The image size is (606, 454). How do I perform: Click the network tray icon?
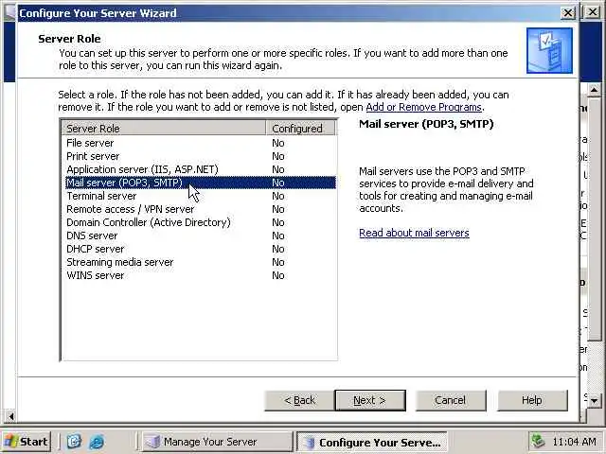pos(538,441)
